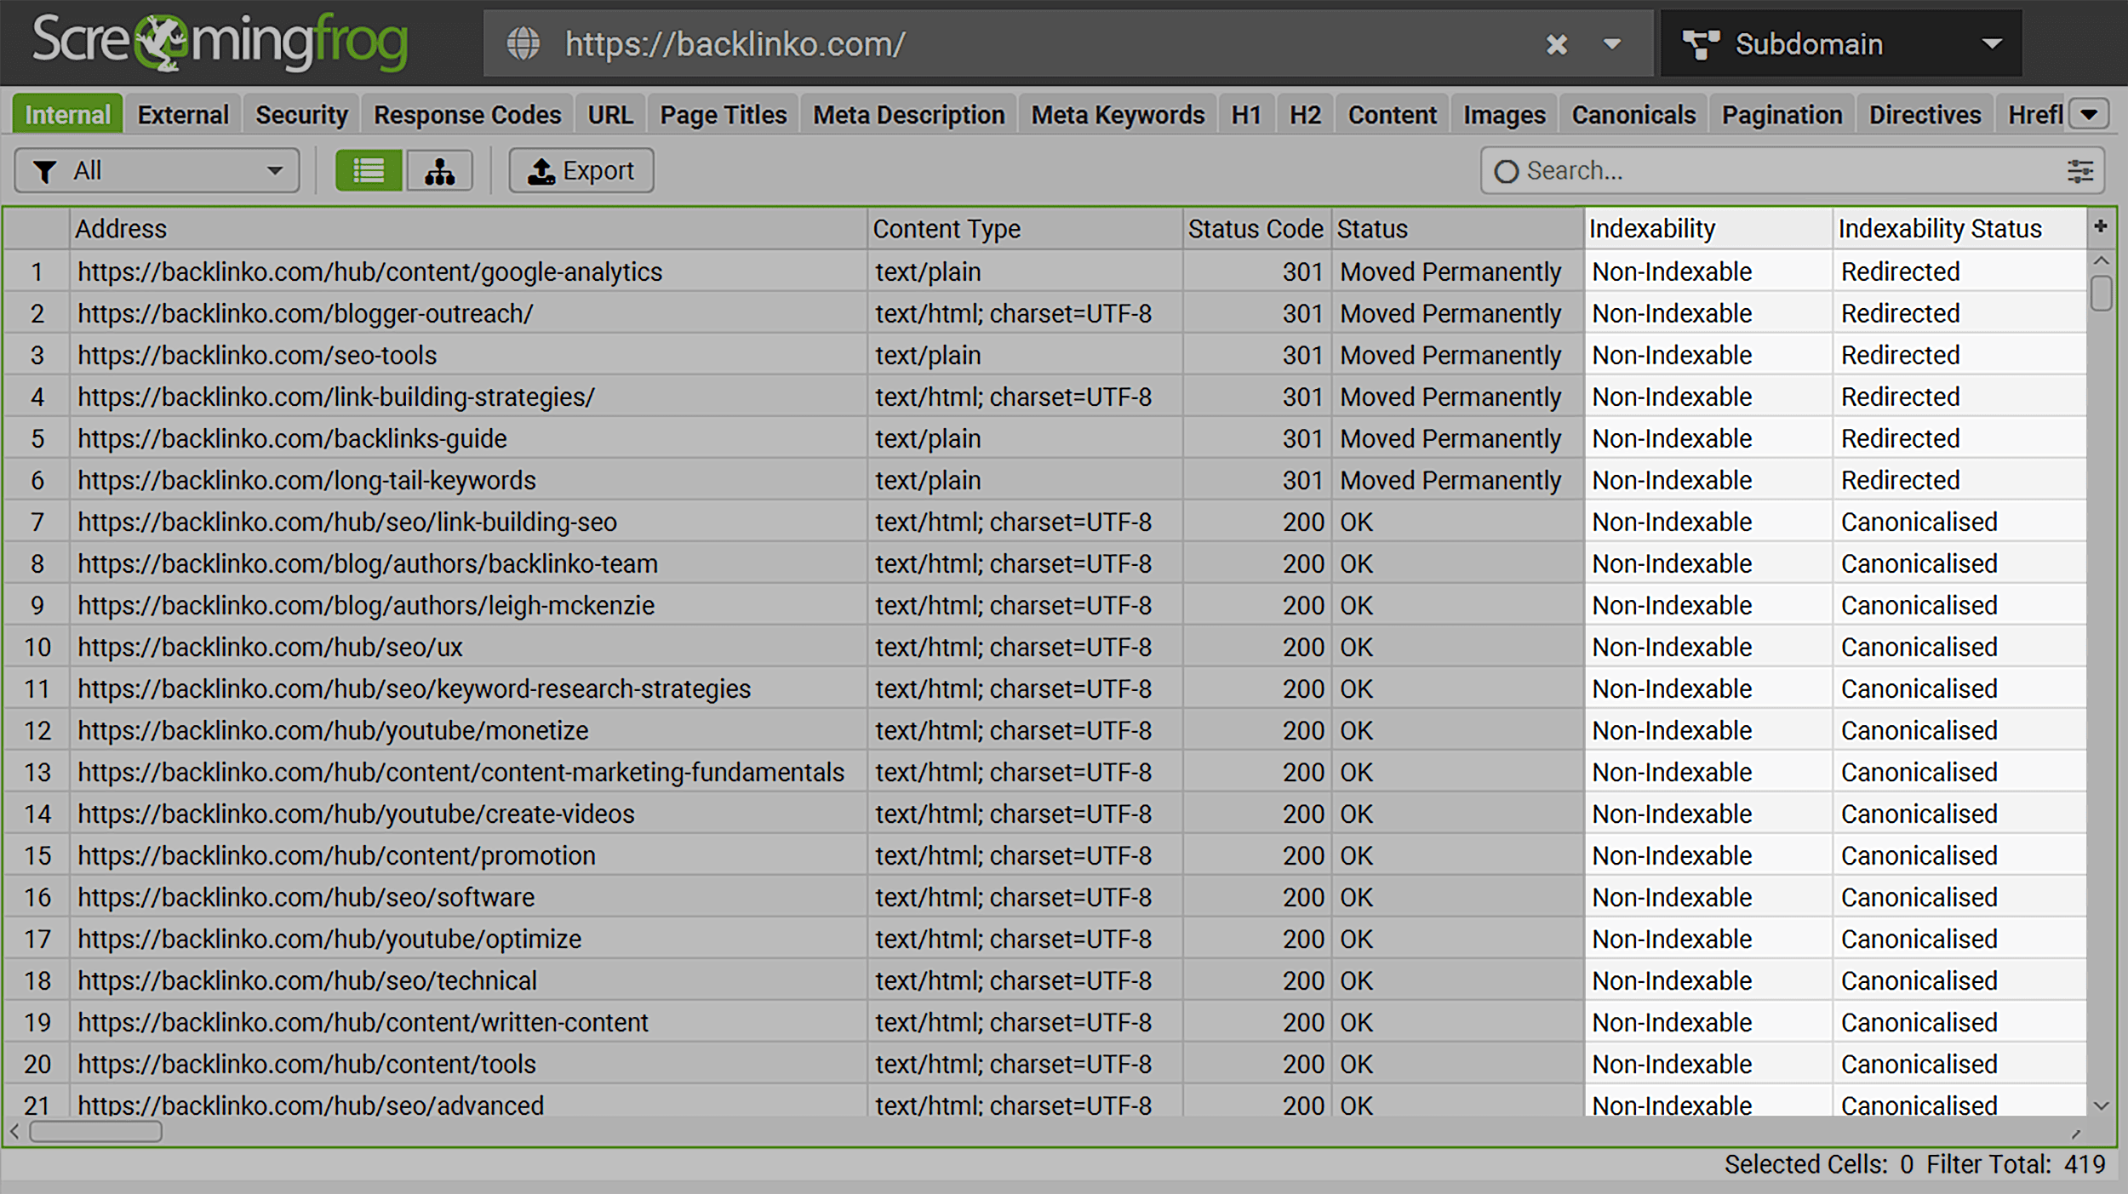
Task: Enable the list view toggle
Action: pyautogui.click(x=369, y=170)
